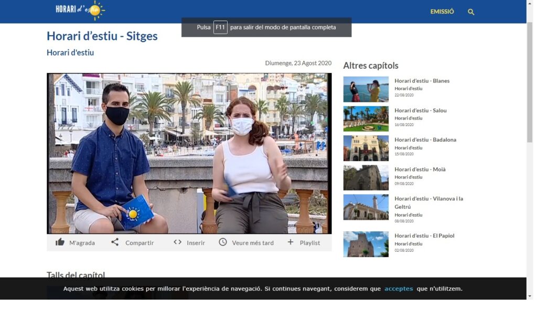Click the 'acceptes' cookie link
The image size is (537, 309).
[x=399, y=289]
